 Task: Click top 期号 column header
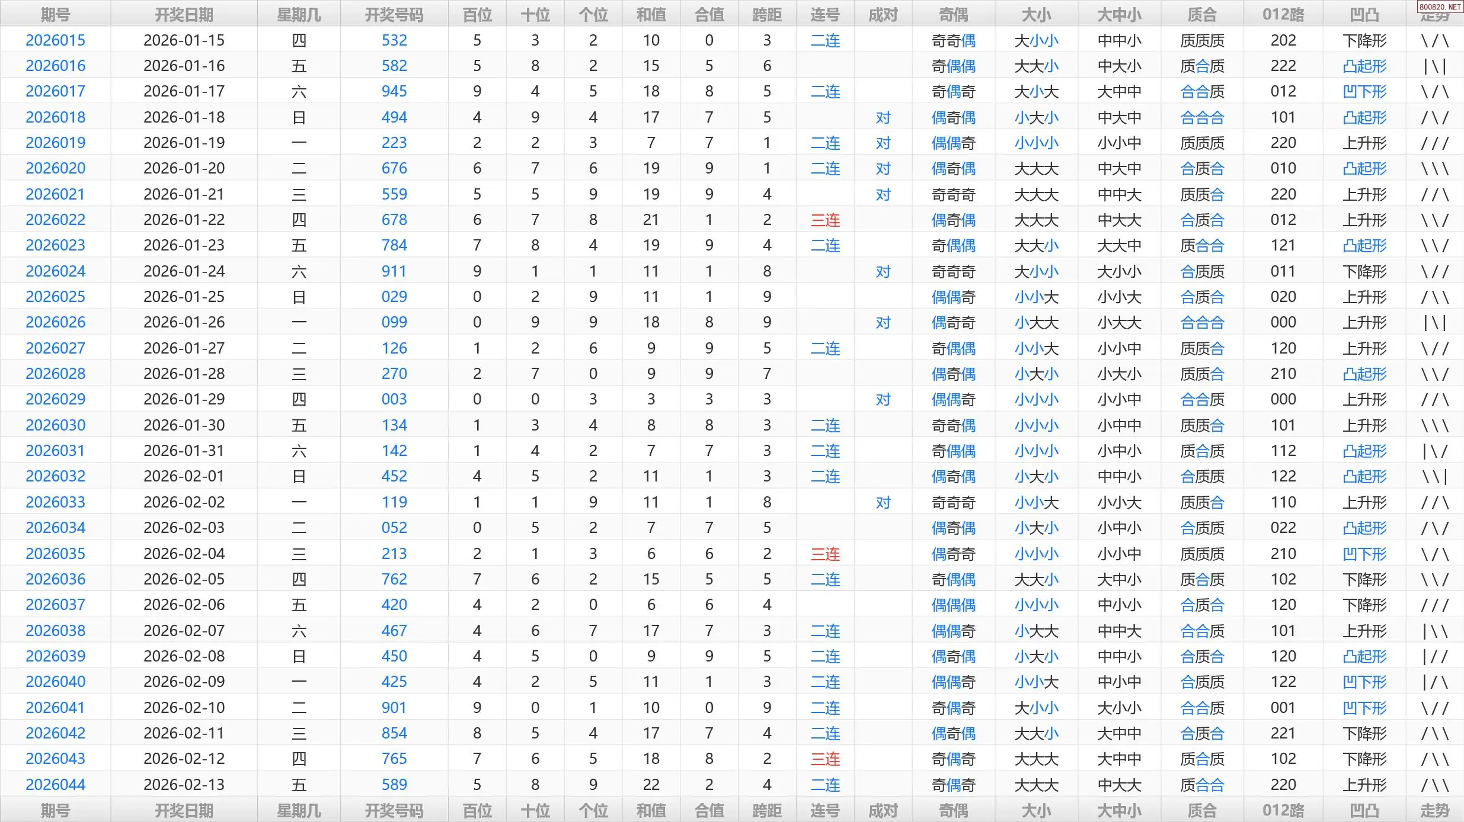[x=55, y=15]
